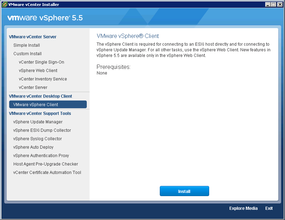The image size is (285, 220).
Task: Select vSphere ESXi Dump Collector
Action: tap(42, 130)
